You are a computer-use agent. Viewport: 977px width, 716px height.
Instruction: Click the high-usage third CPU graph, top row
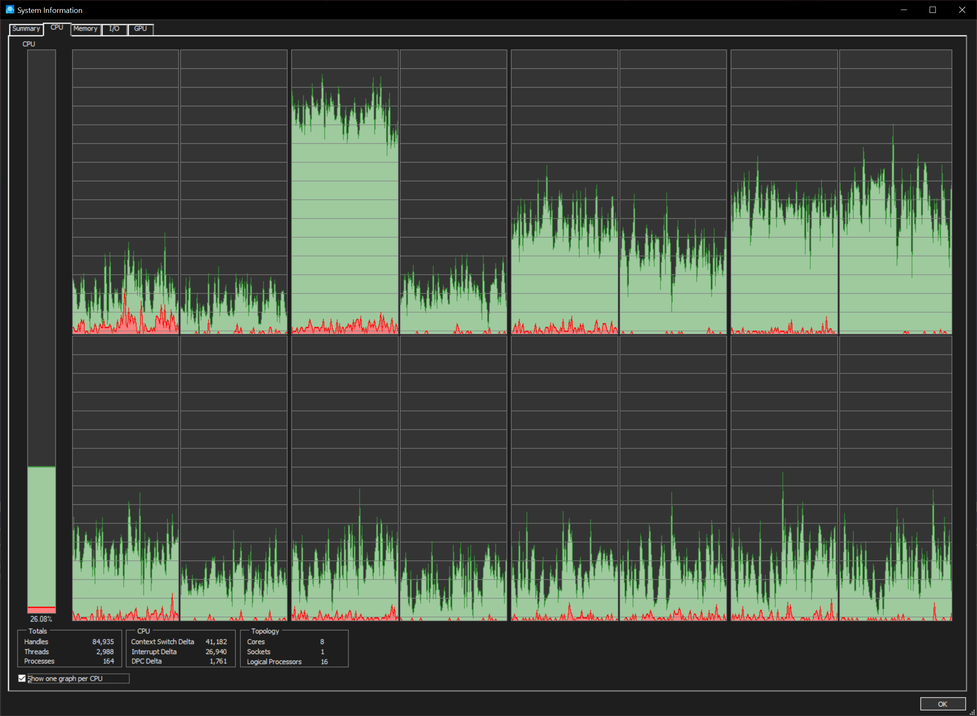[345, 191]
